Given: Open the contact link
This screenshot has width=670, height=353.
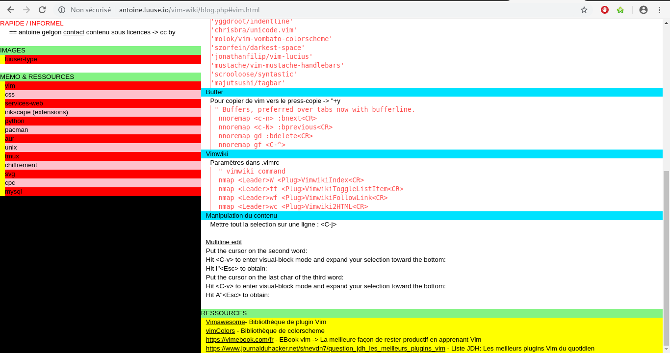Looking at the screenshot, I should coord(74,32).
